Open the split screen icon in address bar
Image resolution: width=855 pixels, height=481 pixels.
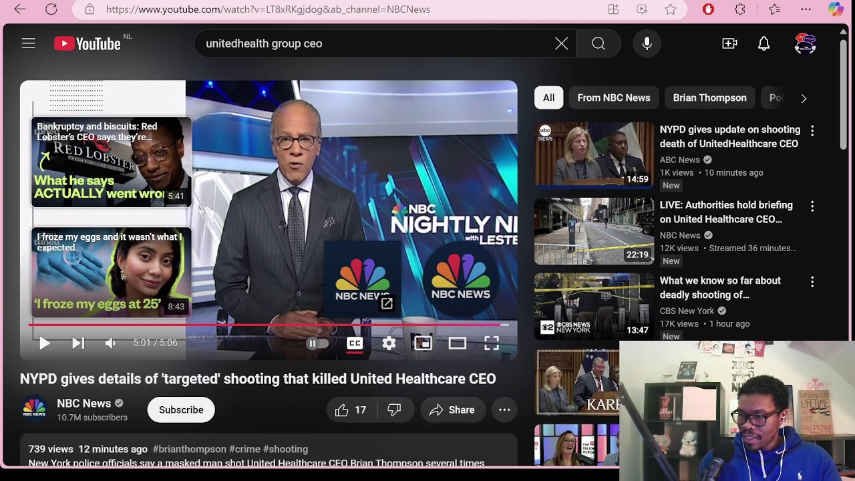point(613,9)
